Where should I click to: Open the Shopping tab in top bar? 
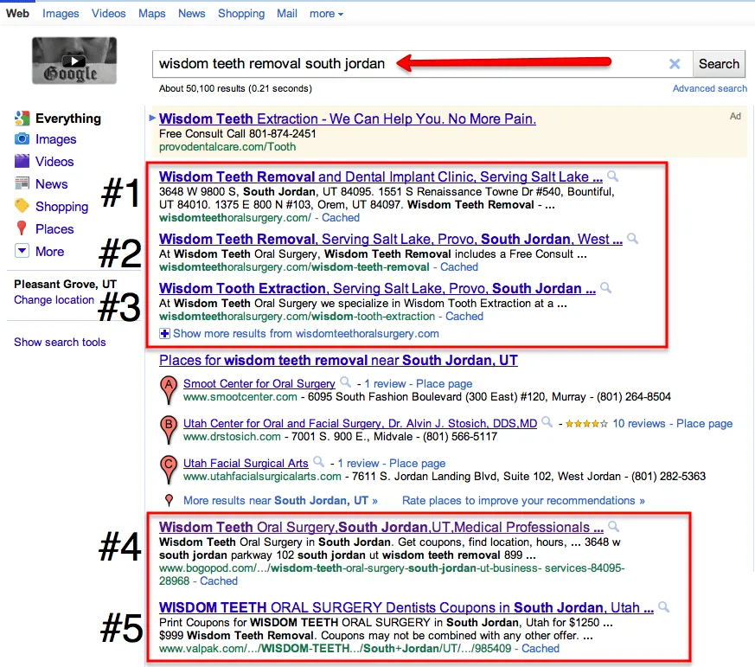(241, 14)
